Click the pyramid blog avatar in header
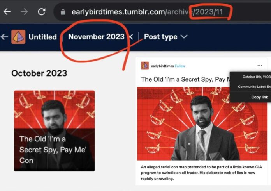271x191 pixels. [x=18, y=37]
